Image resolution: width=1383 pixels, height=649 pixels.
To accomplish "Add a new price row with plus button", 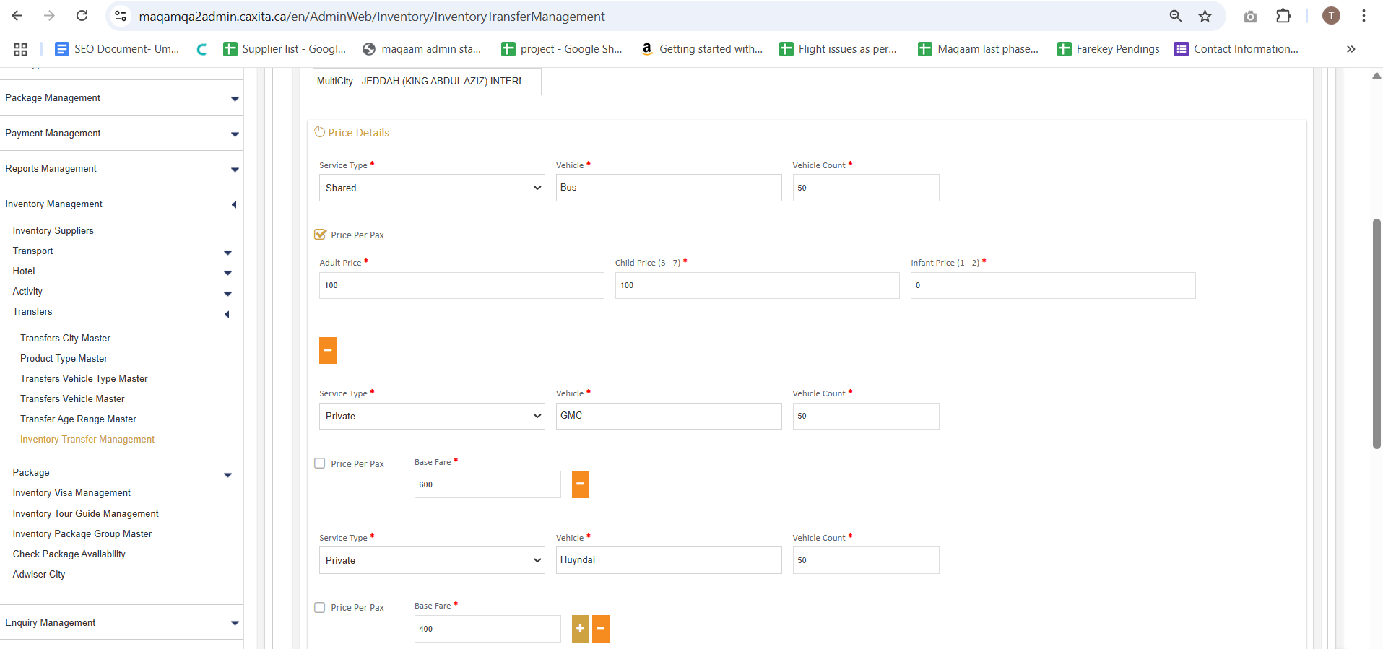I will 580,629.
